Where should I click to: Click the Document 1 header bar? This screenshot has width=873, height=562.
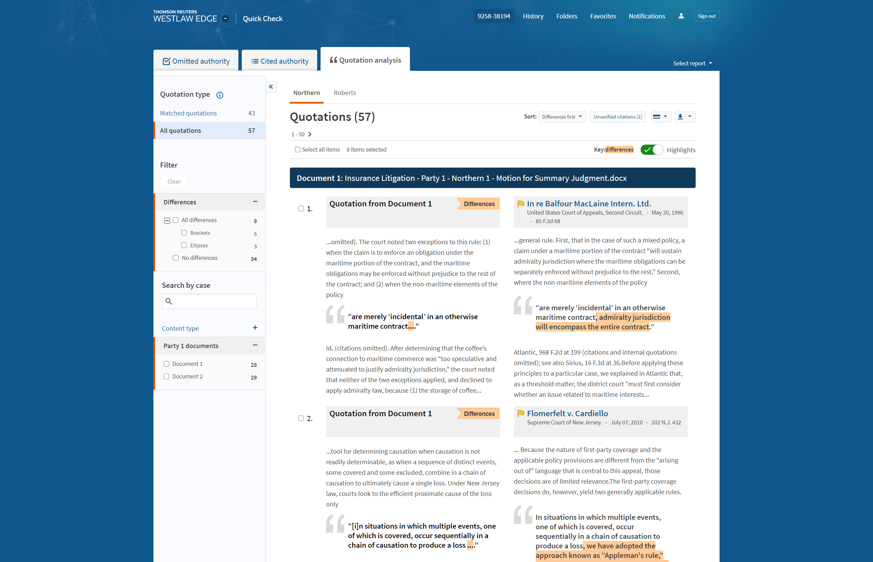492,178
